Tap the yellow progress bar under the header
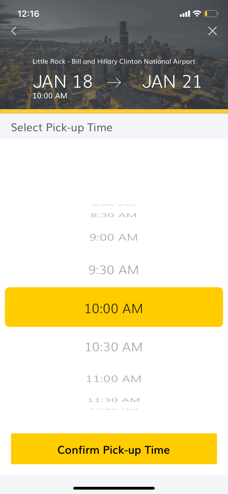The height and width of the screenshot is (494, 228). 114,111
